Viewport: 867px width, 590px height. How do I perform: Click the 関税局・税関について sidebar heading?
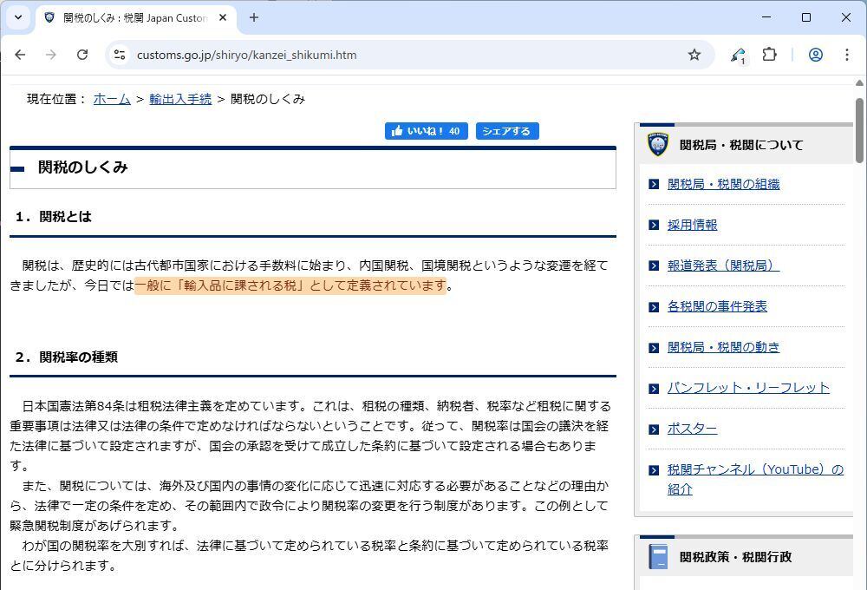(741, 145)
